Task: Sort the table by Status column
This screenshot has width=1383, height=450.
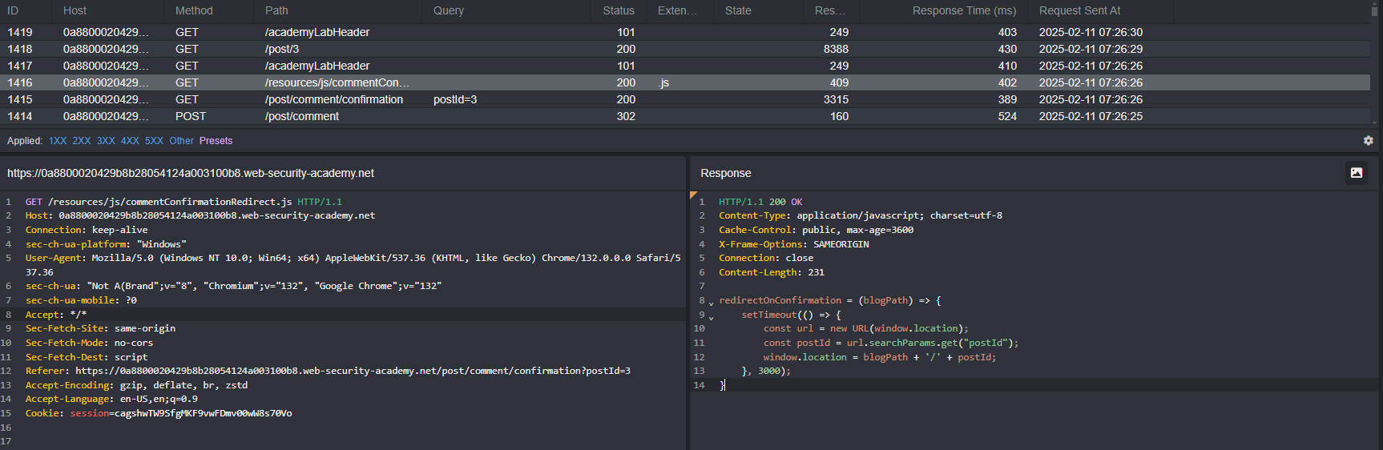Action: (618, 10)
